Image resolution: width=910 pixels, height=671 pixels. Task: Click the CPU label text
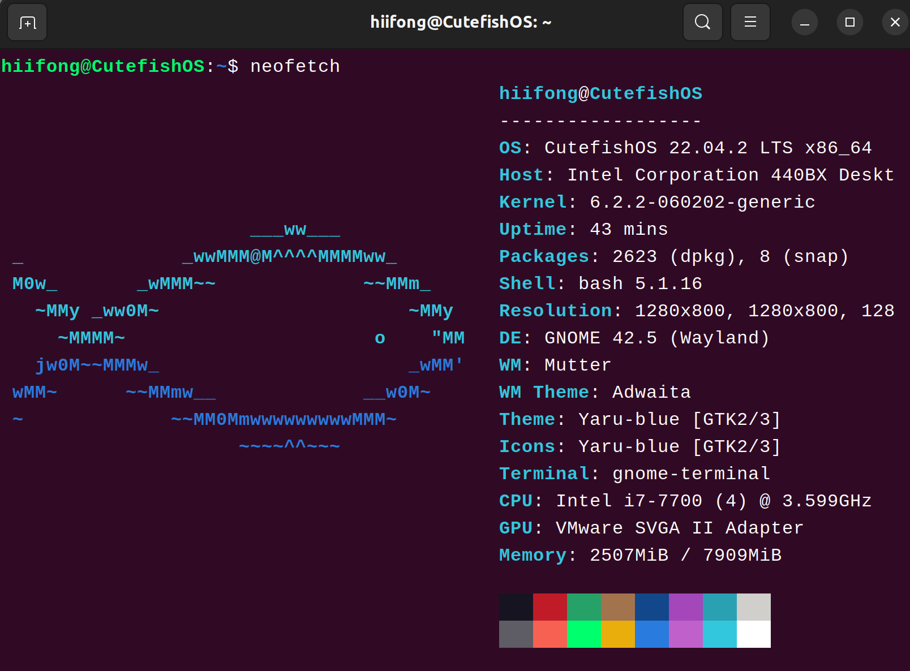click(516, 501)
